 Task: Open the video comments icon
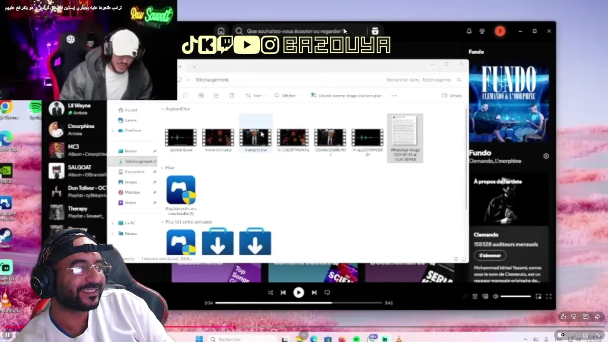click(x=586, y=316)
